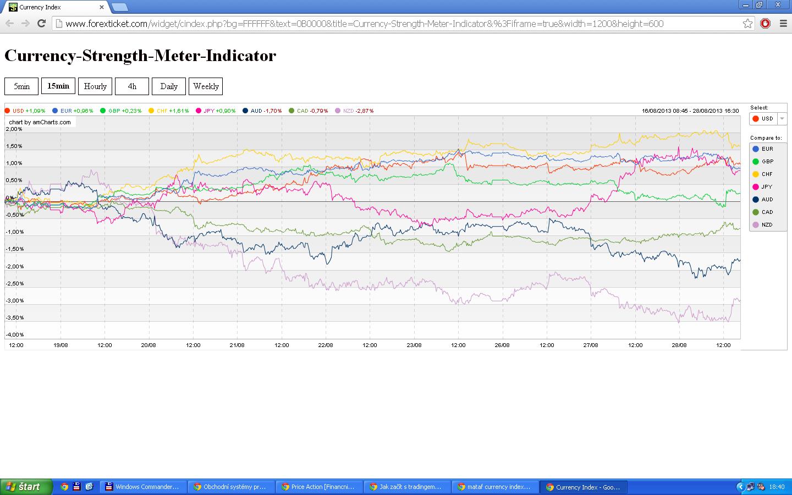Open the red ad-blocker extension icon
792x495 pixels.
[765, 24]
